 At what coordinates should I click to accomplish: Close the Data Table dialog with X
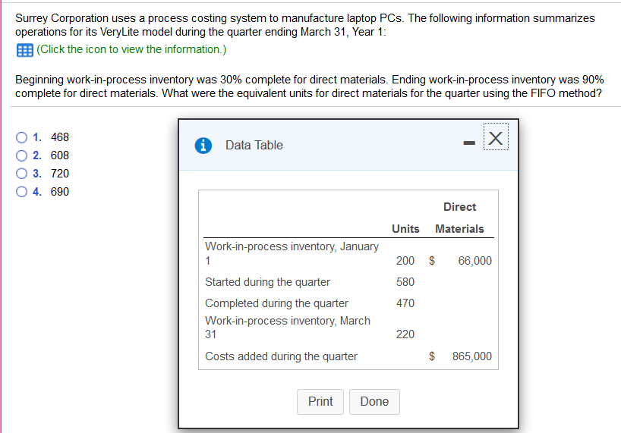tap(496, 138)
